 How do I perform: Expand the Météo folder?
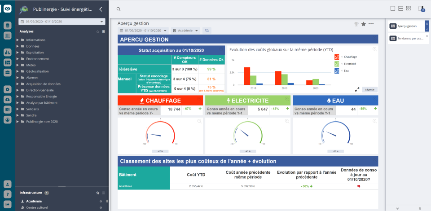tap(18, 65)
